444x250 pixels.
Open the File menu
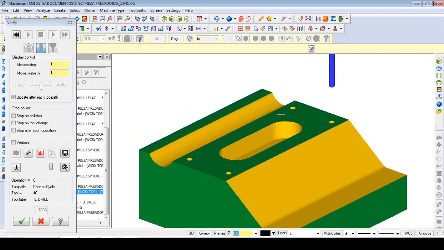(x=6, y=10)
